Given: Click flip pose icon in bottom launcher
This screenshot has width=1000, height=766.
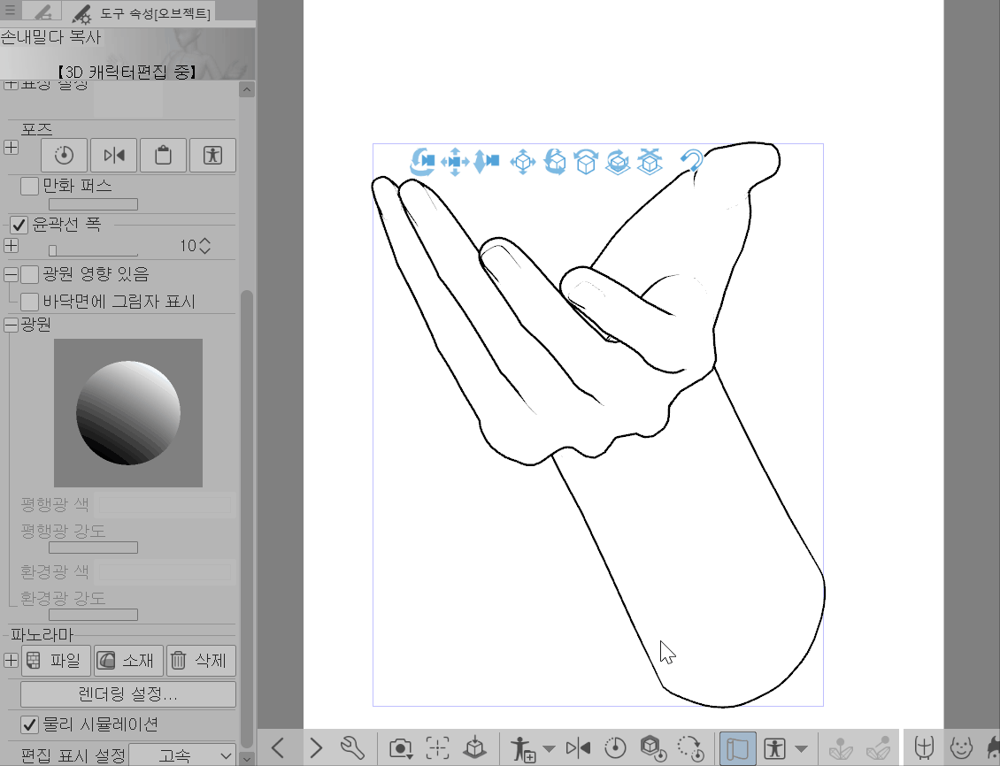Looking at the screenshot, I should click(x=578, y=747).
